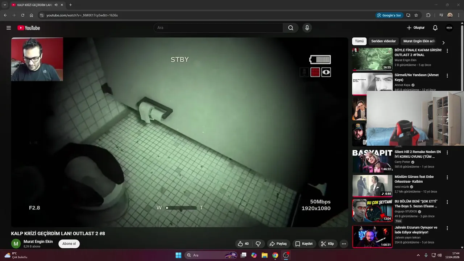Click the Oluştur create button
Viewport: 464px width, 261px height.
[415, 28]
